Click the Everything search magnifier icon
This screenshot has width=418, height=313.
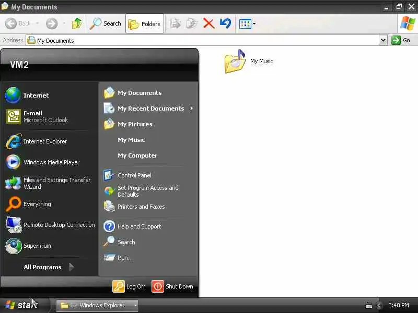coord(13,204)
